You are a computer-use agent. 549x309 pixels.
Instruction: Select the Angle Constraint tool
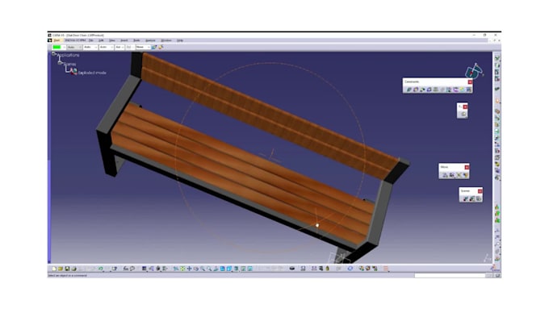coord(429,90)
